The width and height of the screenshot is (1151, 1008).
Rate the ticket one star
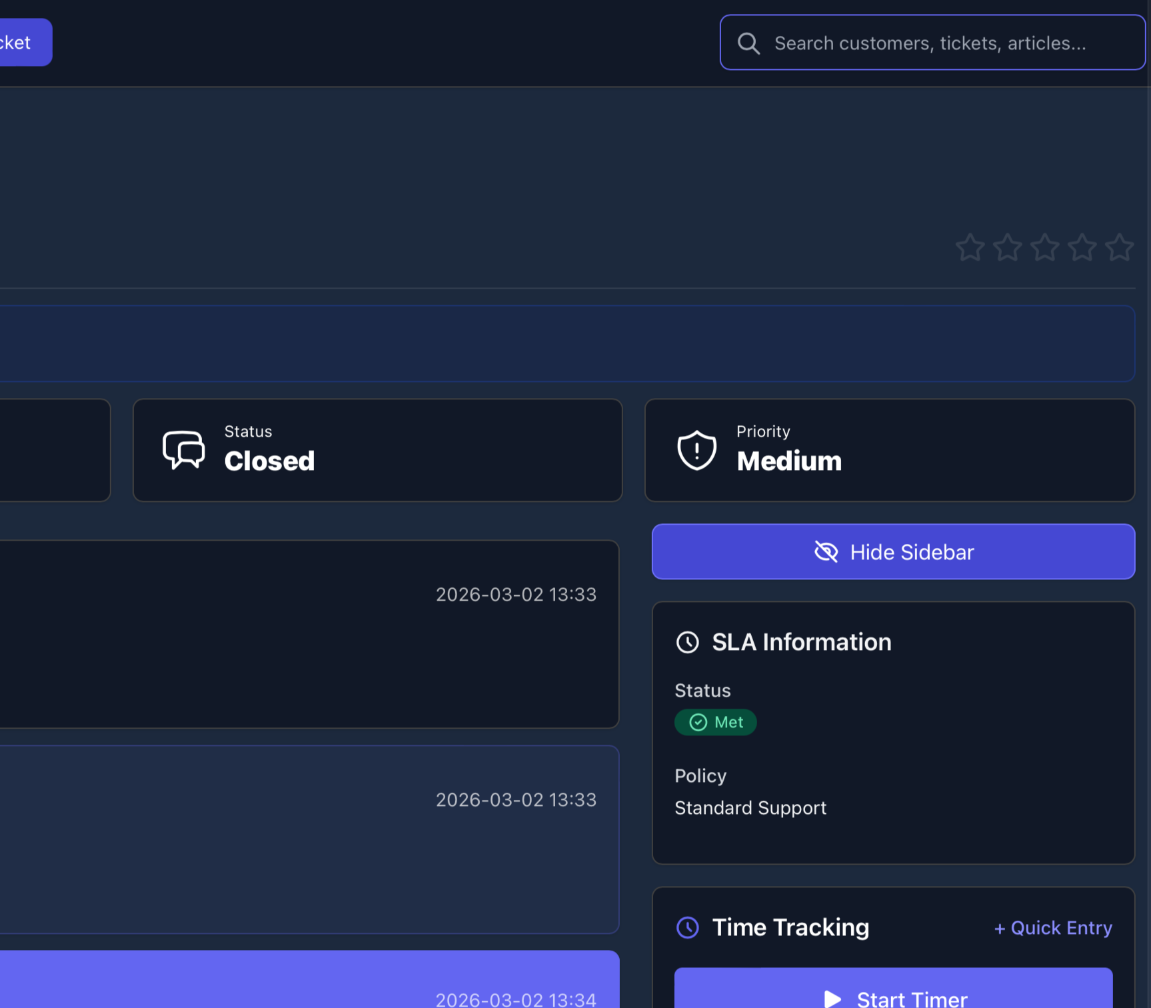pos(970,247)
